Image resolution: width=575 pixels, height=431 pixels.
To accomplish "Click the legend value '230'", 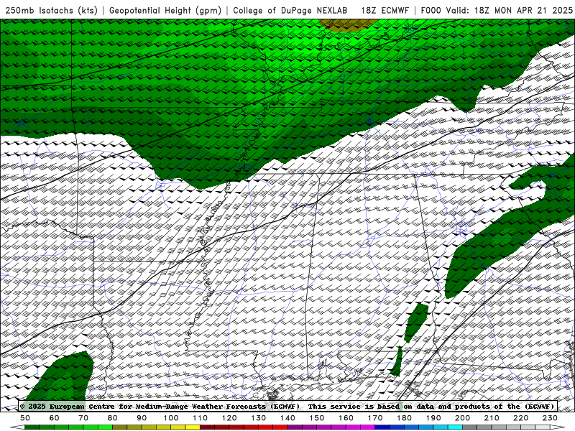I will [x=550, y=418].
